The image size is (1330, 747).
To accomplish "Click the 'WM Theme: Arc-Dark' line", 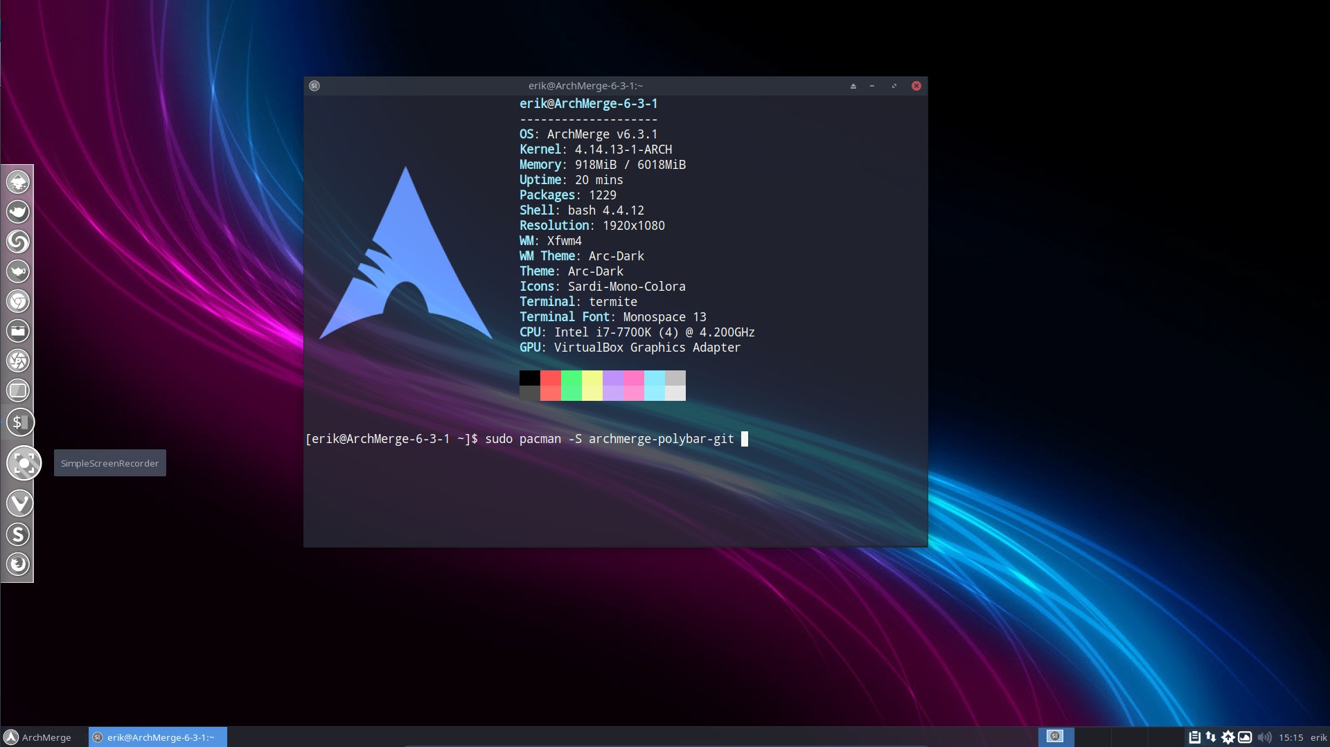I will click(x=582, y=256).
